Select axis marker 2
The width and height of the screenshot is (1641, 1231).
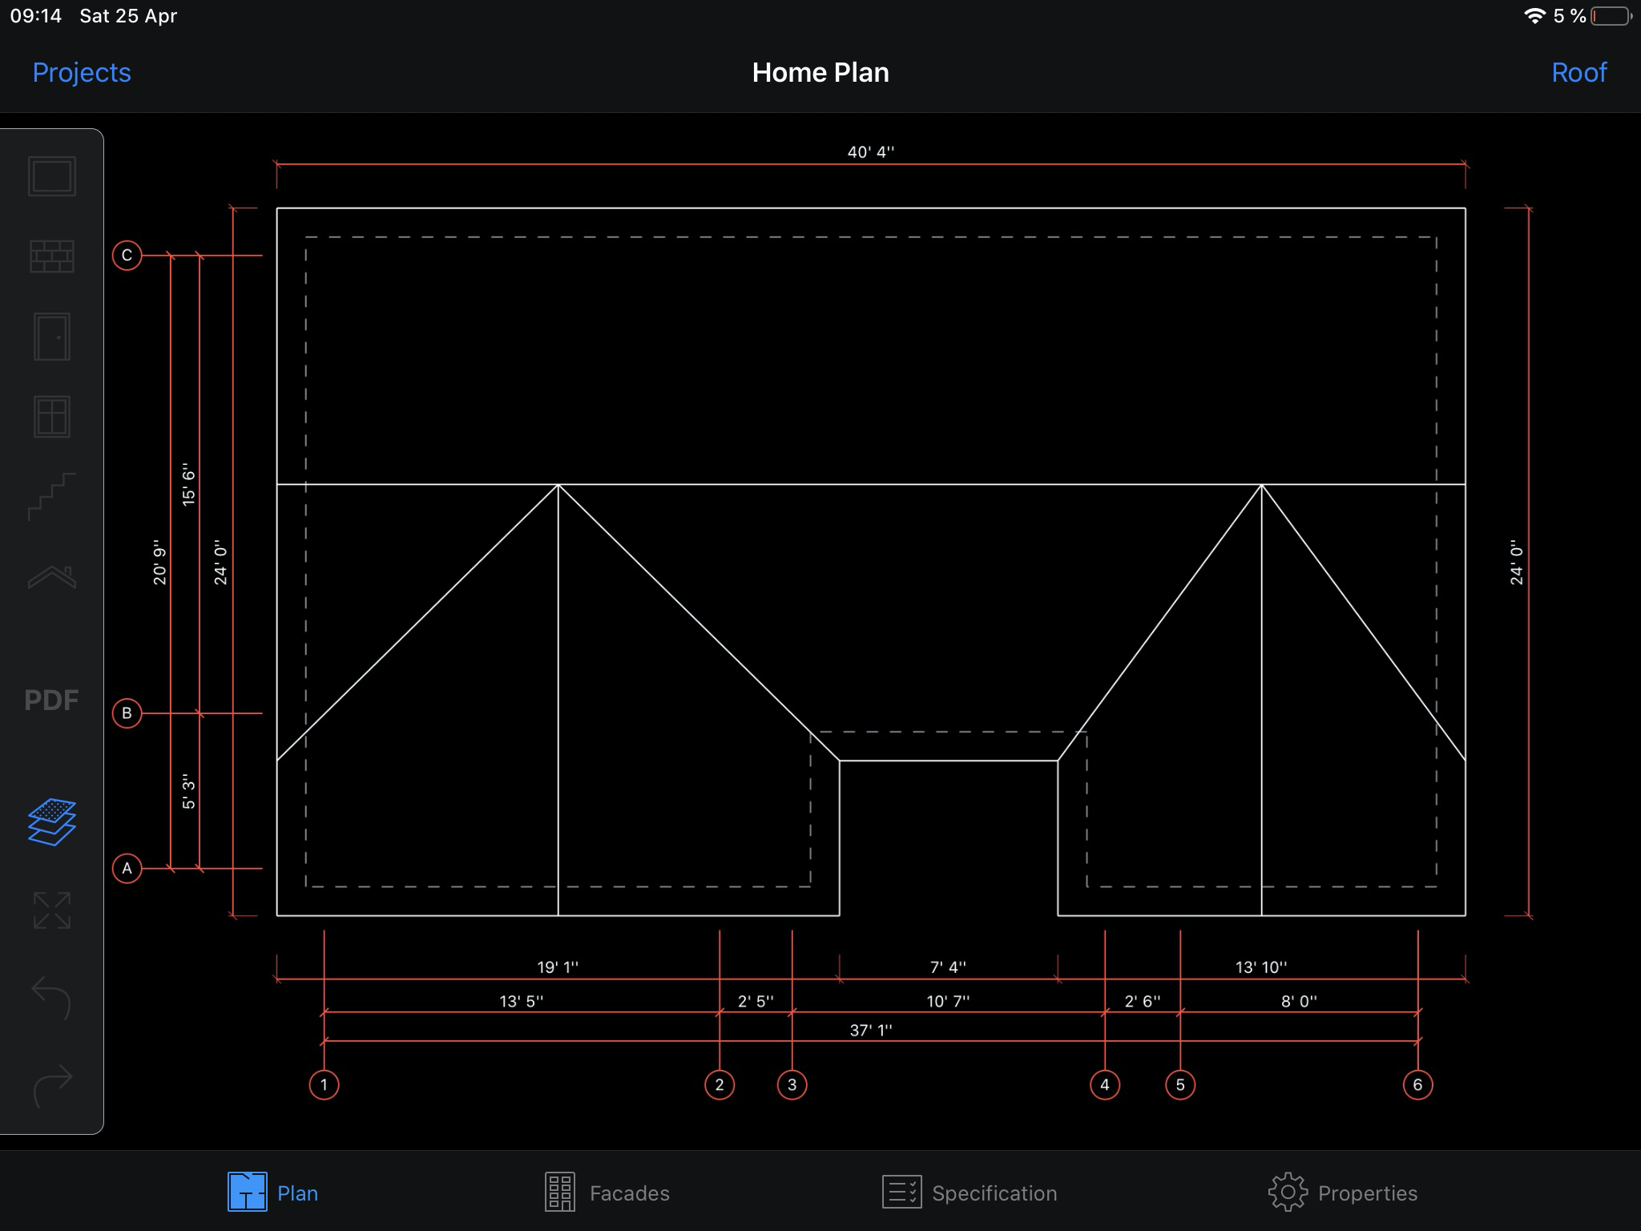[720, 1084]
